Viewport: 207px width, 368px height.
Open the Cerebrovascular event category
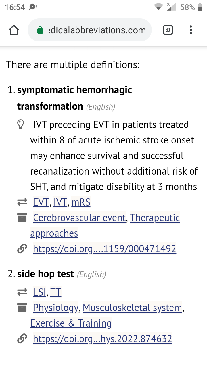pos(79,218)
